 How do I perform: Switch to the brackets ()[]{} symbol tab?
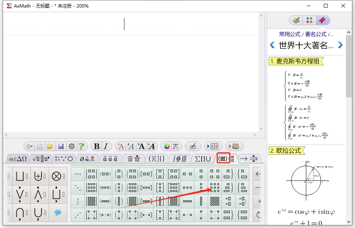pyautogui.click(x=156, y=159)
